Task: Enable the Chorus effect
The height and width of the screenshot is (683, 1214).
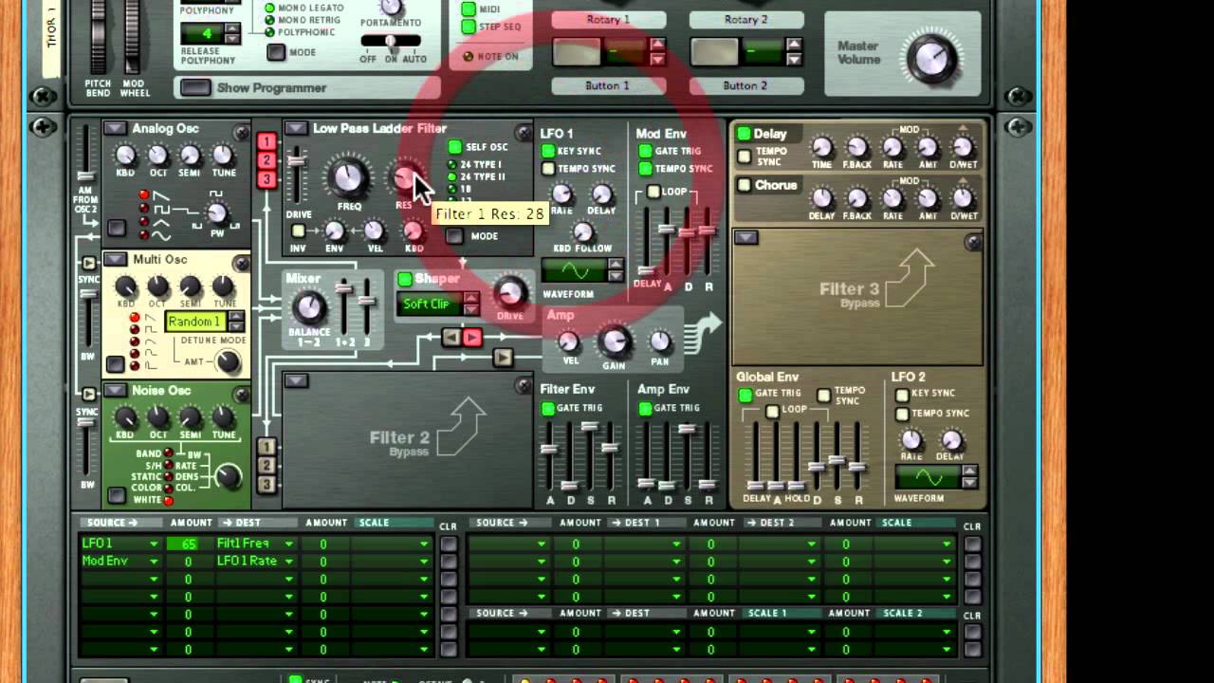Action: [x=745, y=185]
